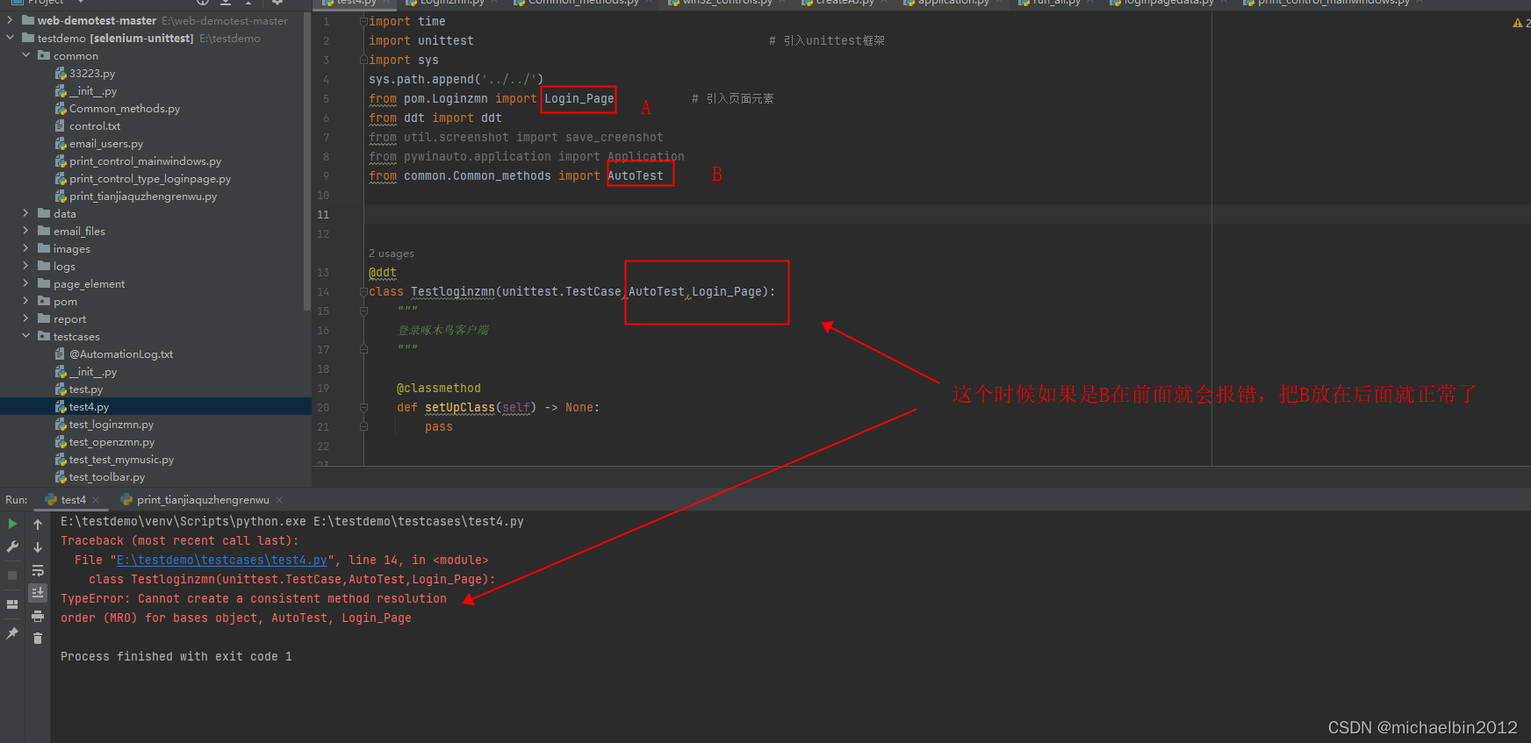Click file icon next to @AutomationLog.txt
Viewport: 1531px width, 743px height.
(x=61, y=354)
